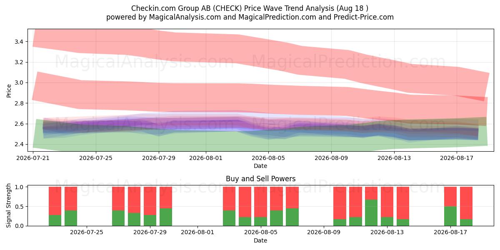Click the 0.5 tick on signal strength axis

coord(20,207)
